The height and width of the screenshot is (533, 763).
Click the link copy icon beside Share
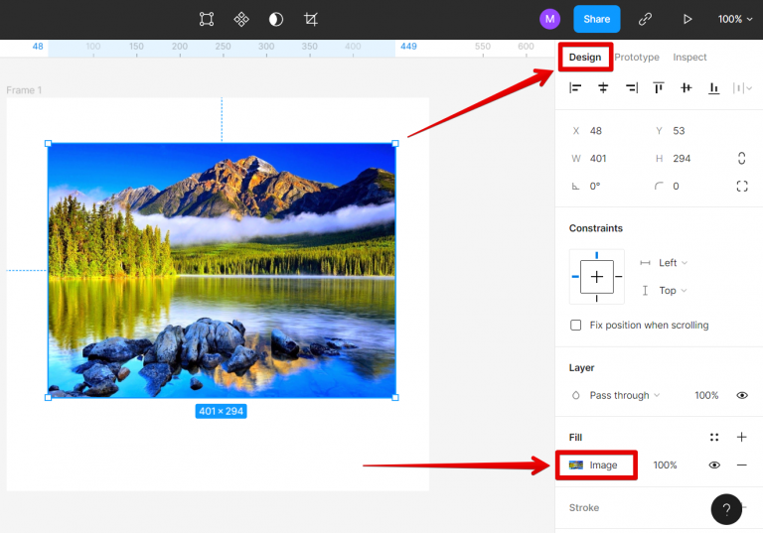pos(645,19)
